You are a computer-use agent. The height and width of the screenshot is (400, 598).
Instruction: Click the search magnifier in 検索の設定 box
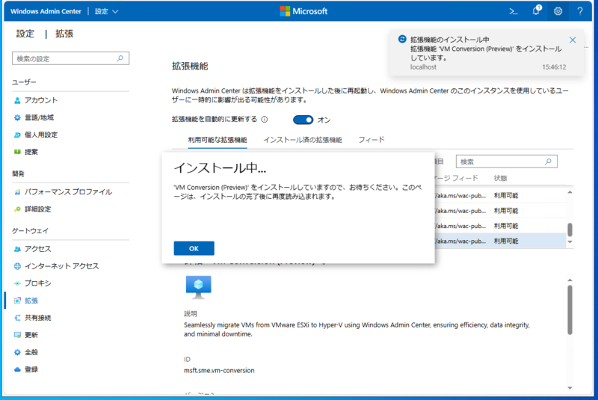[120, 58]
